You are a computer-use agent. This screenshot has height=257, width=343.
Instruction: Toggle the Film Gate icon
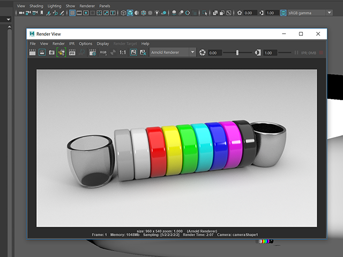pos(79,13)
